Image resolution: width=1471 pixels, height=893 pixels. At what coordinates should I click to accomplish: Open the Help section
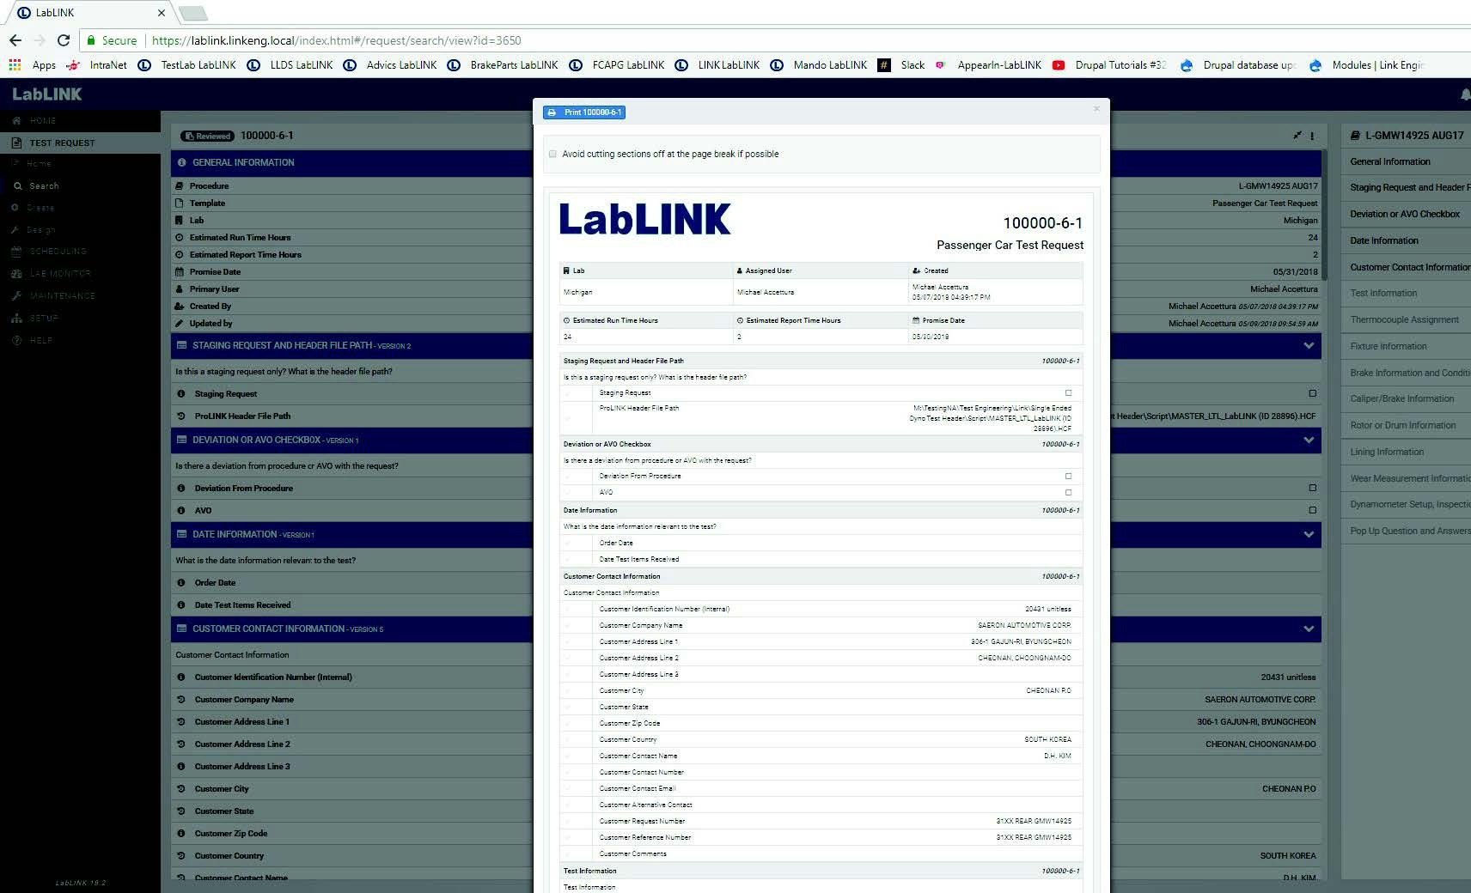[39, 340]
